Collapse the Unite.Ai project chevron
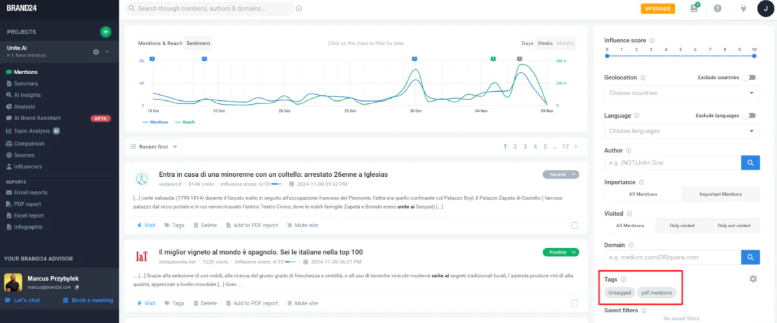This screenshot has height=323, width=777. click(x=107, y=52)
